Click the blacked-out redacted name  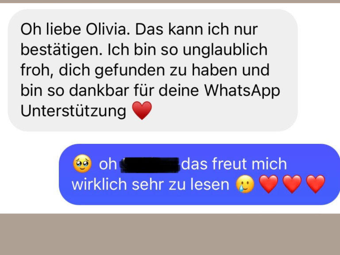click(150, 165)
